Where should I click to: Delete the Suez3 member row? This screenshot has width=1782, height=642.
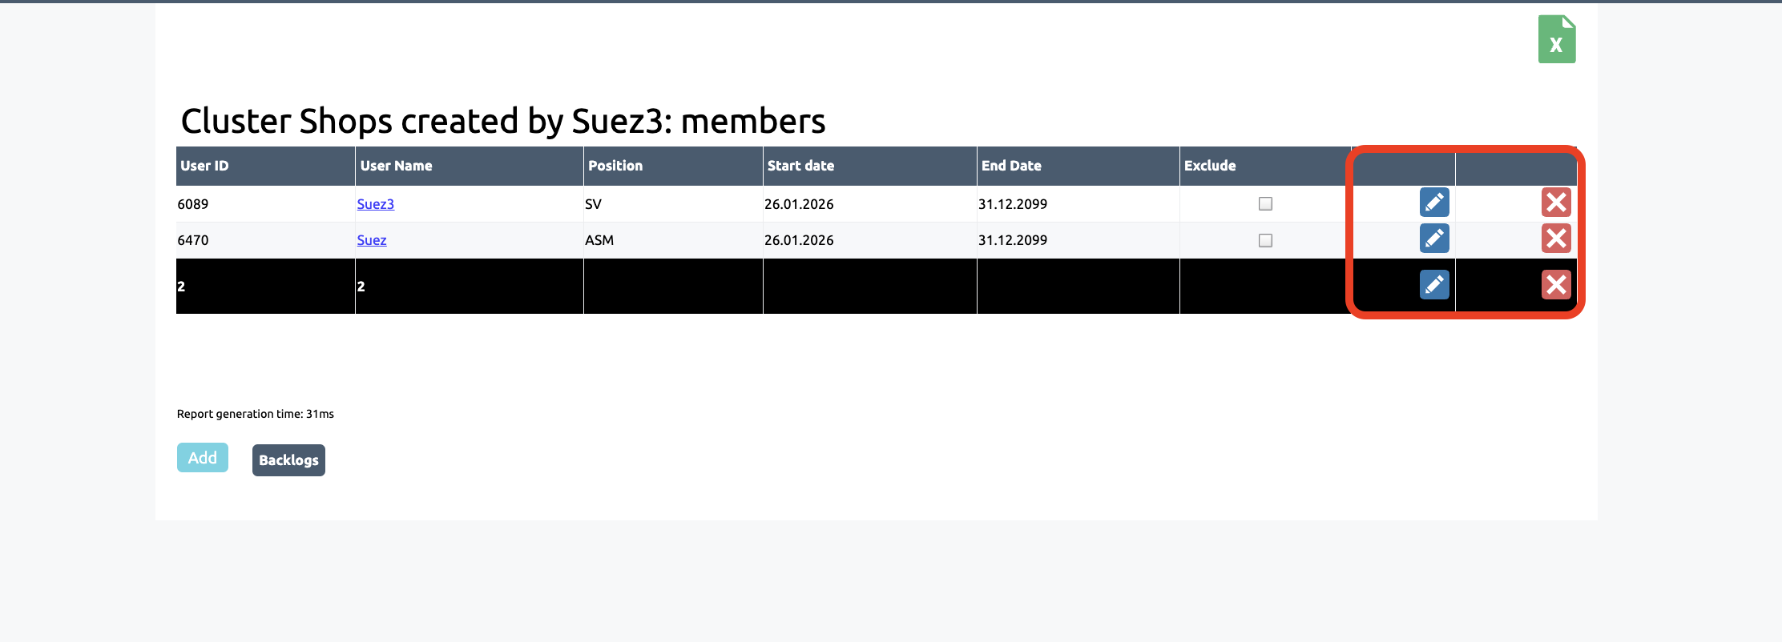pos(1555,203)
